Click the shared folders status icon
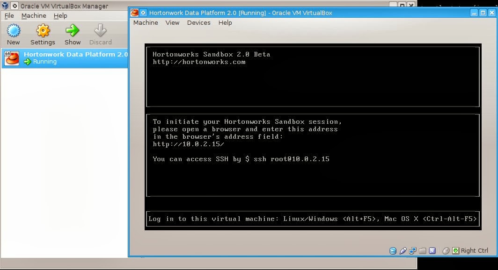 pos(422,251)
